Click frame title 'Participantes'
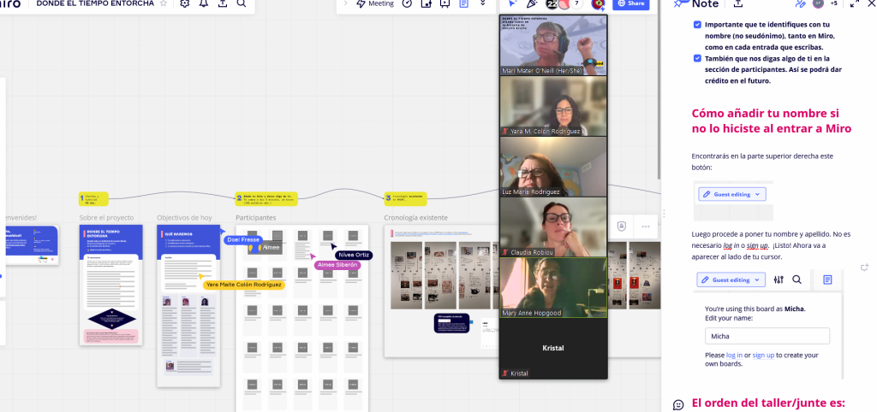The image size is (877, 412). (x=255, y=217)
